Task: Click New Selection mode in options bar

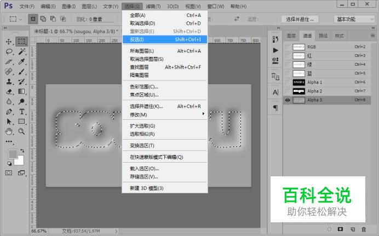Action: [33, 19]
